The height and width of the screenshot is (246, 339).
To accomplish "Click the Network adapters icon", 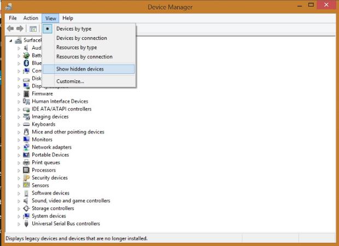I will 26,147.
